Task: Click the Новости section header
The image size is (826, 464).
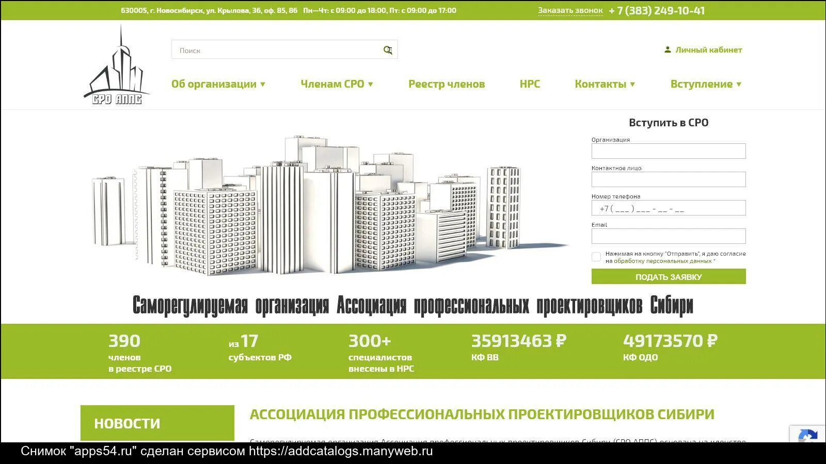Action: pyautogui.click(x=157, y=423)
